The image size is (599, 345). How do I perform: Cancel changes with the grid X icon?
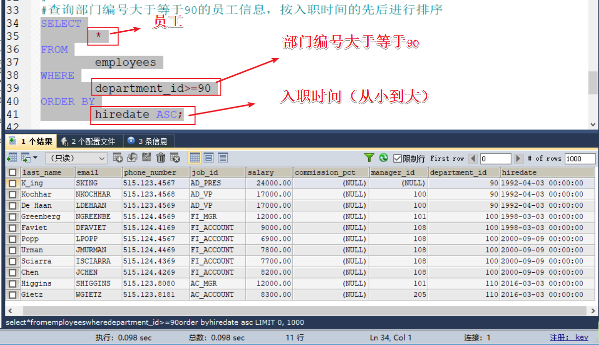coord(175,158)
